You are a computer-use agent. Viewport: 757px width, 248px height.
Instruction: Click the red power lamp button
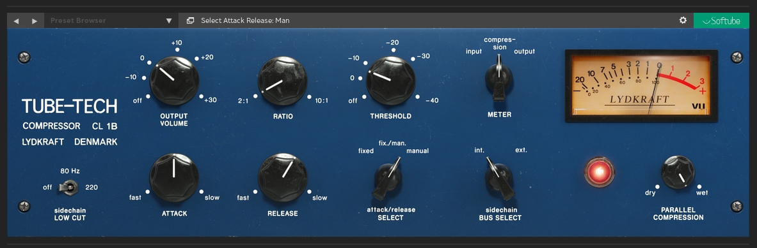[599, 171]
